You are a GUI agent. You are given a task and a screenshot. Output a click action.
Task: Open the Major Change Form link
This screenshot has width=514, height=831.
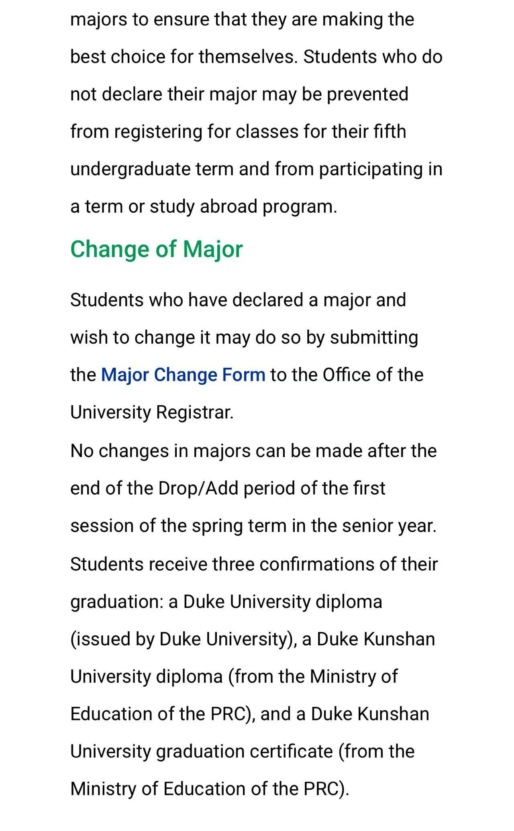[183, 375]
